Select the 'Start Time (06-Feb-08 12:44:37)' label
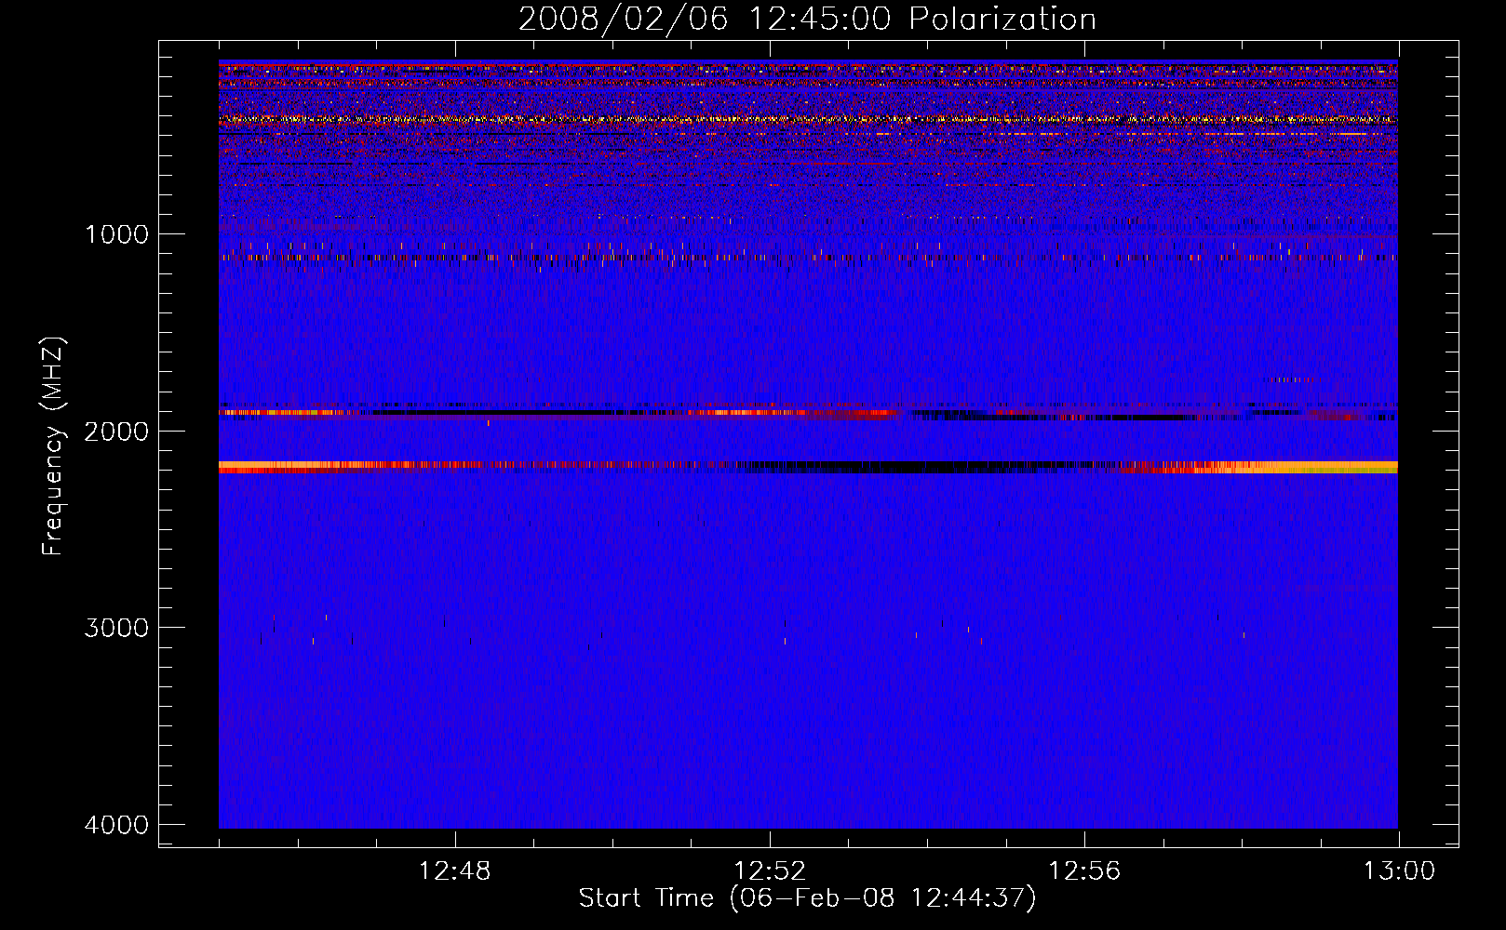1506x930 pixels. tap(807, 898)
